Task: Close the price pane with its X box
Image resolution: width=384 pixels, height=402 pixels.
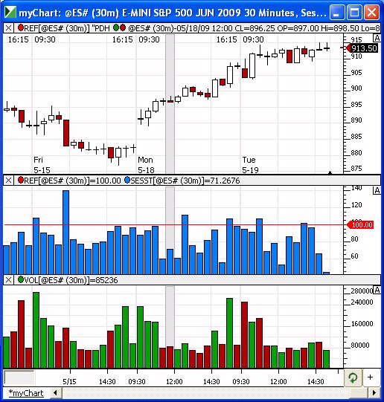Action: 8,27
